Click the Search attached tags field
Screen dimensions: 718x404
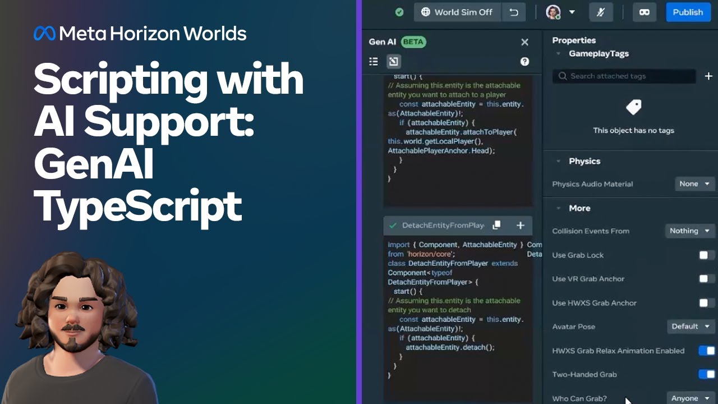[x=624, y=76]
